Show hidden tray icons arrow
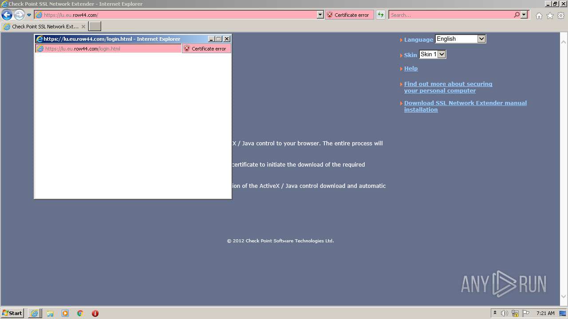The image size is (568, 319). click(495, 313)
